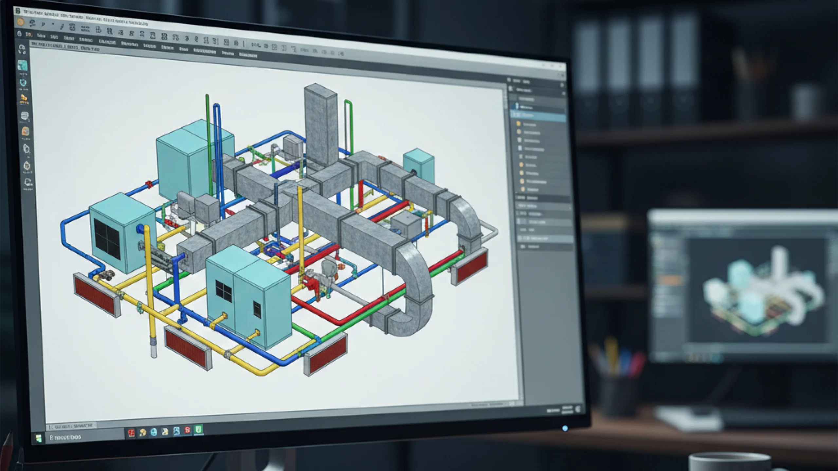Click the last yellow folder item in right panel
This screenshot has width=838, height=471.
[x=523, y=189]
